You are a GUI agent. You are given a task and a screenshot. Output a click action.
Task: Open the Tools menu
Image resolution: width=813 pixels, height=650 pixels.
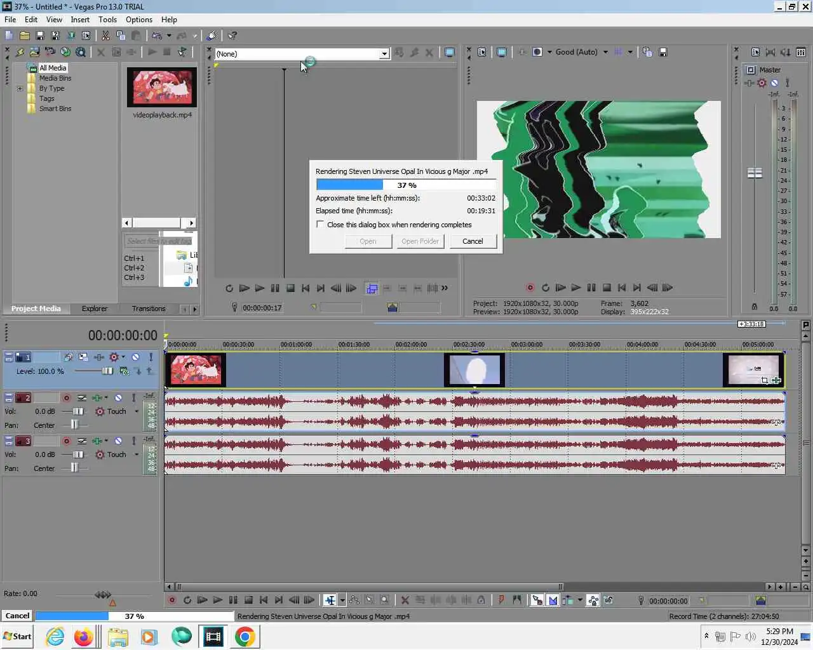tap(107, 20)
